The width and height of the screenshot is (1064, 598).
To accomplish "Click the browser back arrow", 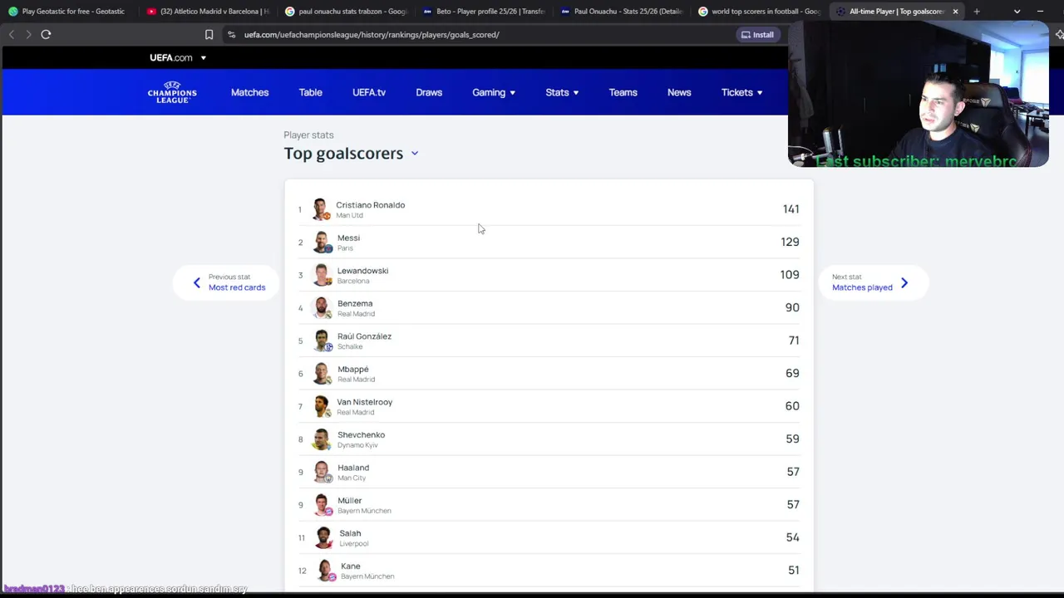I will pos(12,34).
